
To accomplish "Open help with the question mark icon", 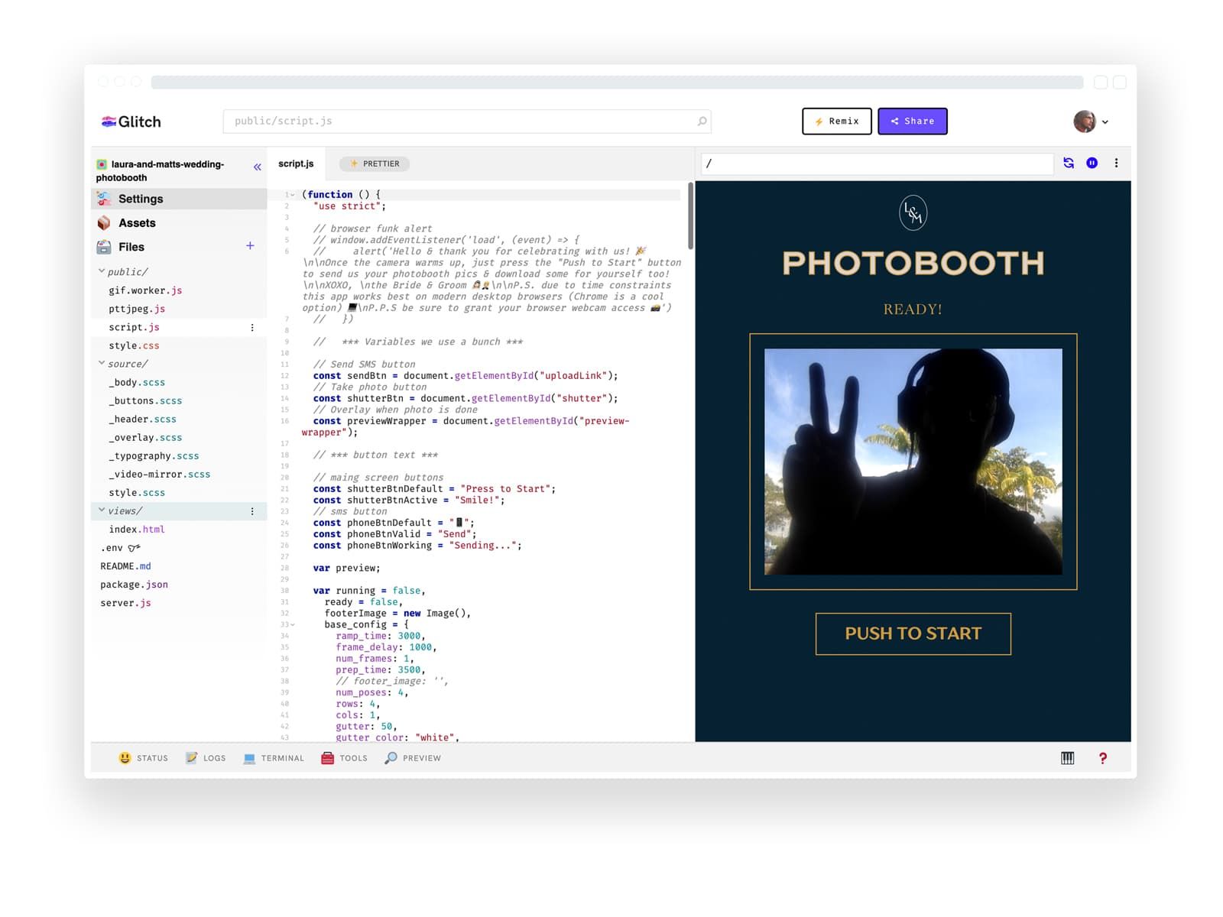I will pos(1102,758).
